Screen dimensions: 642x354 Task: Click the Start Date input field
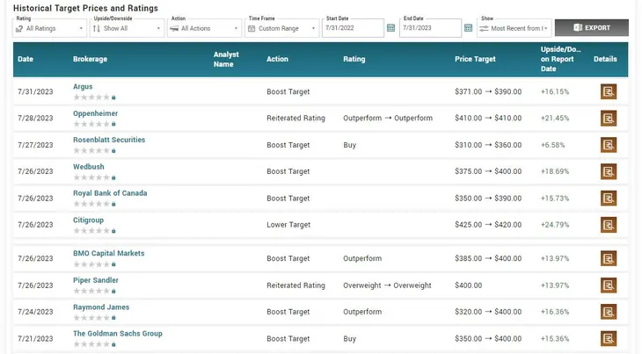coord(353,28)
